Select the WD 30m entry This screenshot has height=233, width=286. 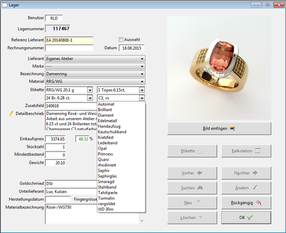click(121, 209)
